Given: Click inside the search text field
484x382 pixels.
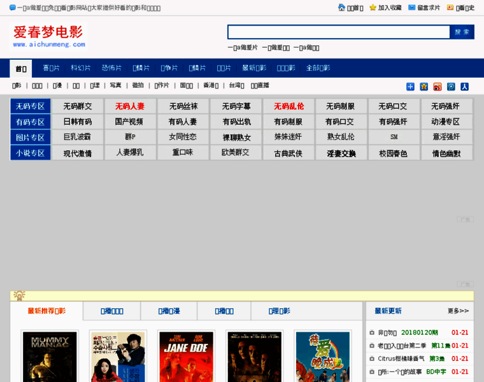Looking at the screenshot, I should point(338,32).
